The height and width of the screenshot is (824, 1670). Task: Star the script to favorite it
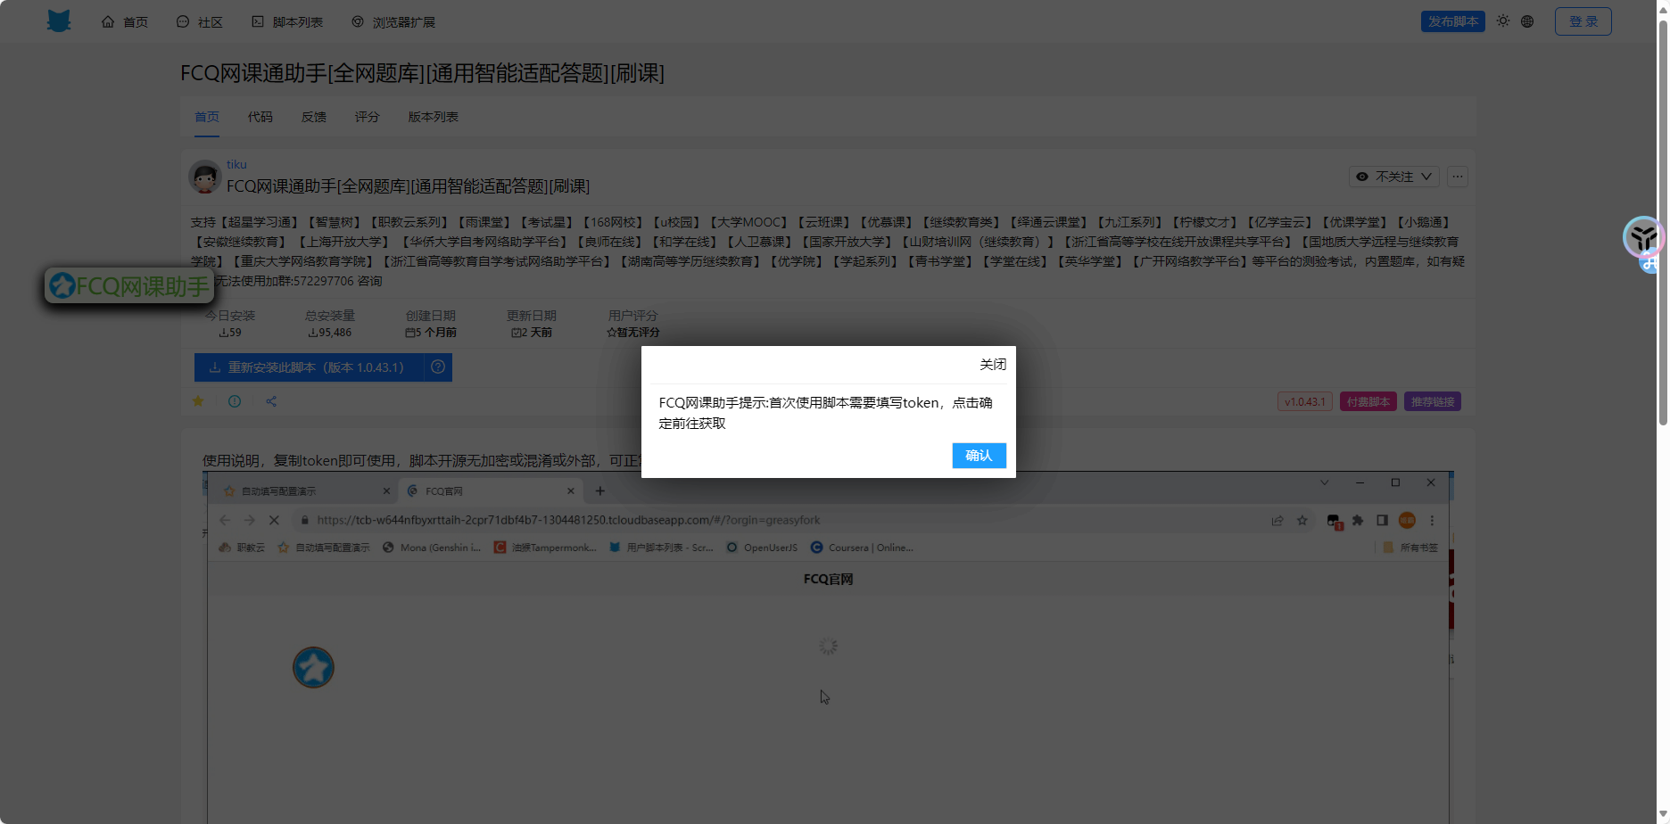198,401
